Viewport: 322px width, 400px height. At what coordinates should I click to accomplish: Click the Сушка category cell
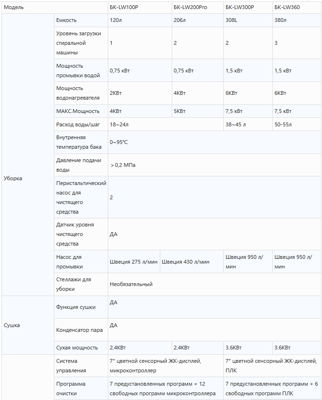(28, 325)
